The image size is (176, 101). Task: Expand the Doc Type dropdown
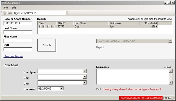85,71
